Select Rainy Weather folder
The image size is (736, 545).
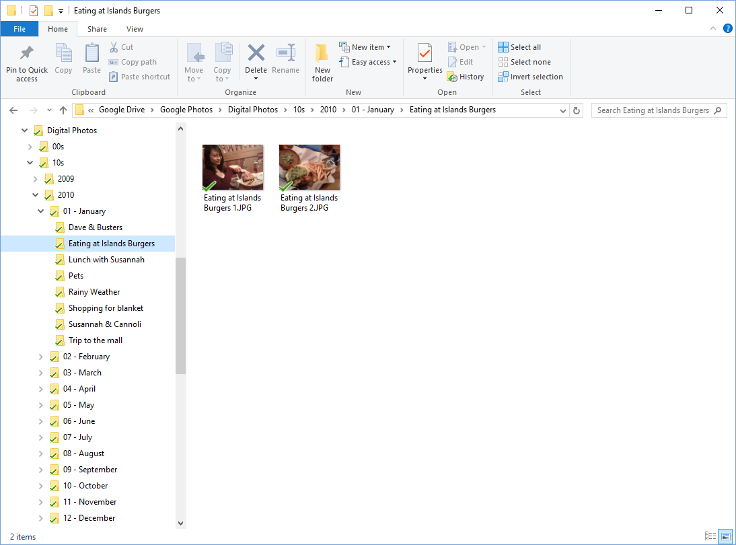[94, 292]
